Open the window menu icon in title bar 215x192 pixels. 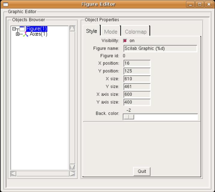pyautogui.click(x=6, y=4)
